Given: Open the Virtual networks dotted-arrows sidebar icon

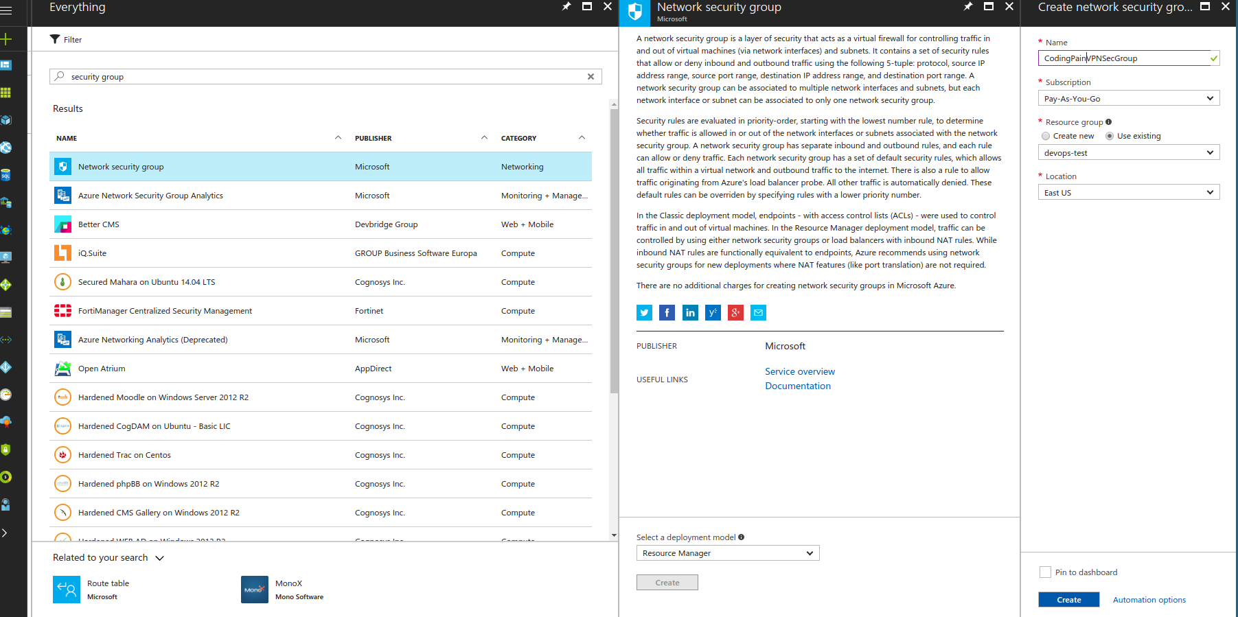Looking at the screenshot, I should click(x=6, y=340).
